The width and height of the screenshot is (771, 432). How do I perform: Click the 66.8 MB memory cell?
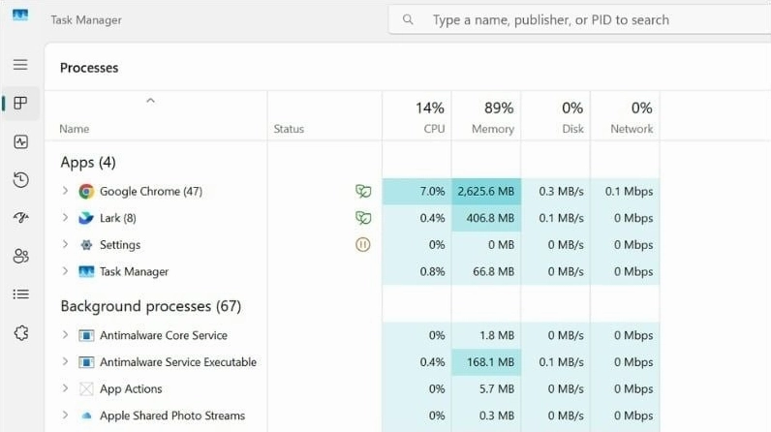[486, 272]
